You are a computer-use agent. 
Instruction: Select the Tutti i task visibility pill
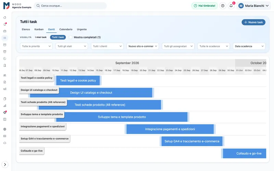click(58, 37)
